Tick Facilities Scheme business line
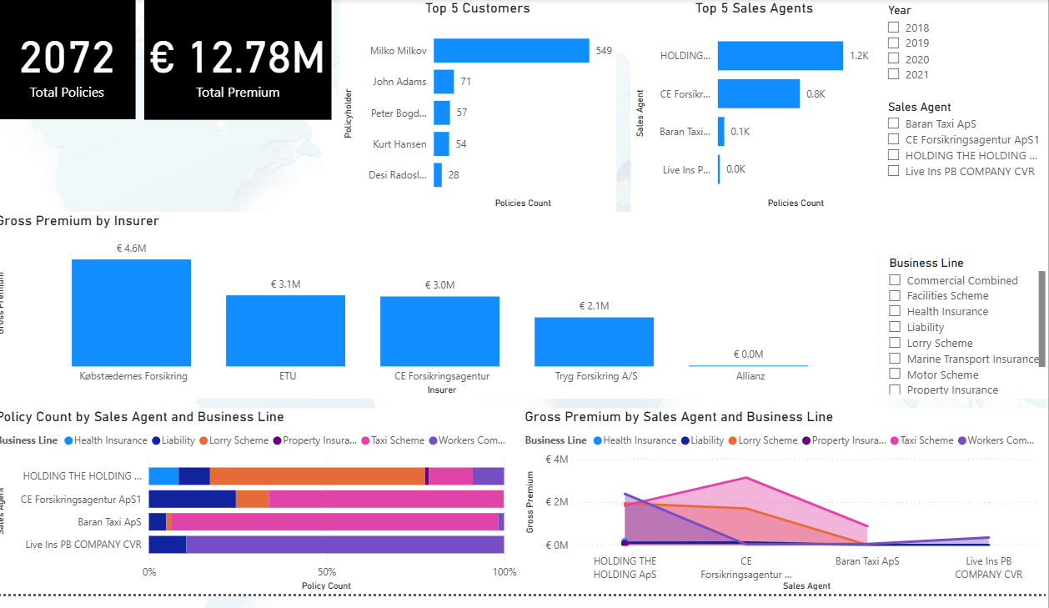1049x608 pixels. coord(895,295)
